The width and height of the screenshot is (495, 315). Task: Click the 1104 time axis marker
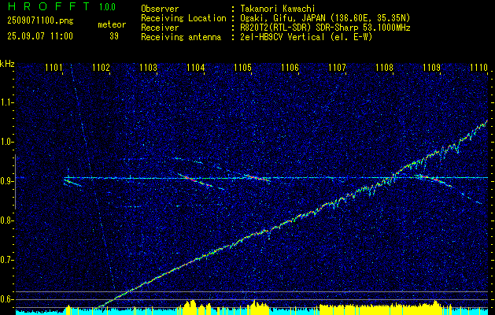tap(195, 67)
